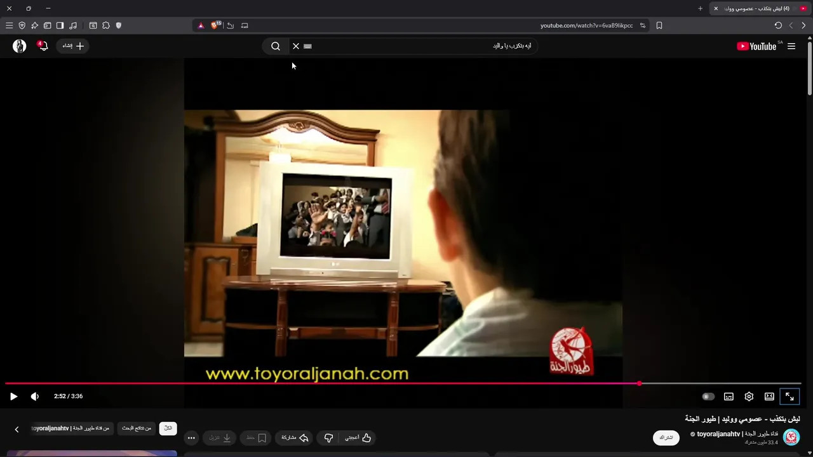Open the extensions puzzle icon
Image resolution: width=813 pixels, height=457 pixels.
pos(106,25)
